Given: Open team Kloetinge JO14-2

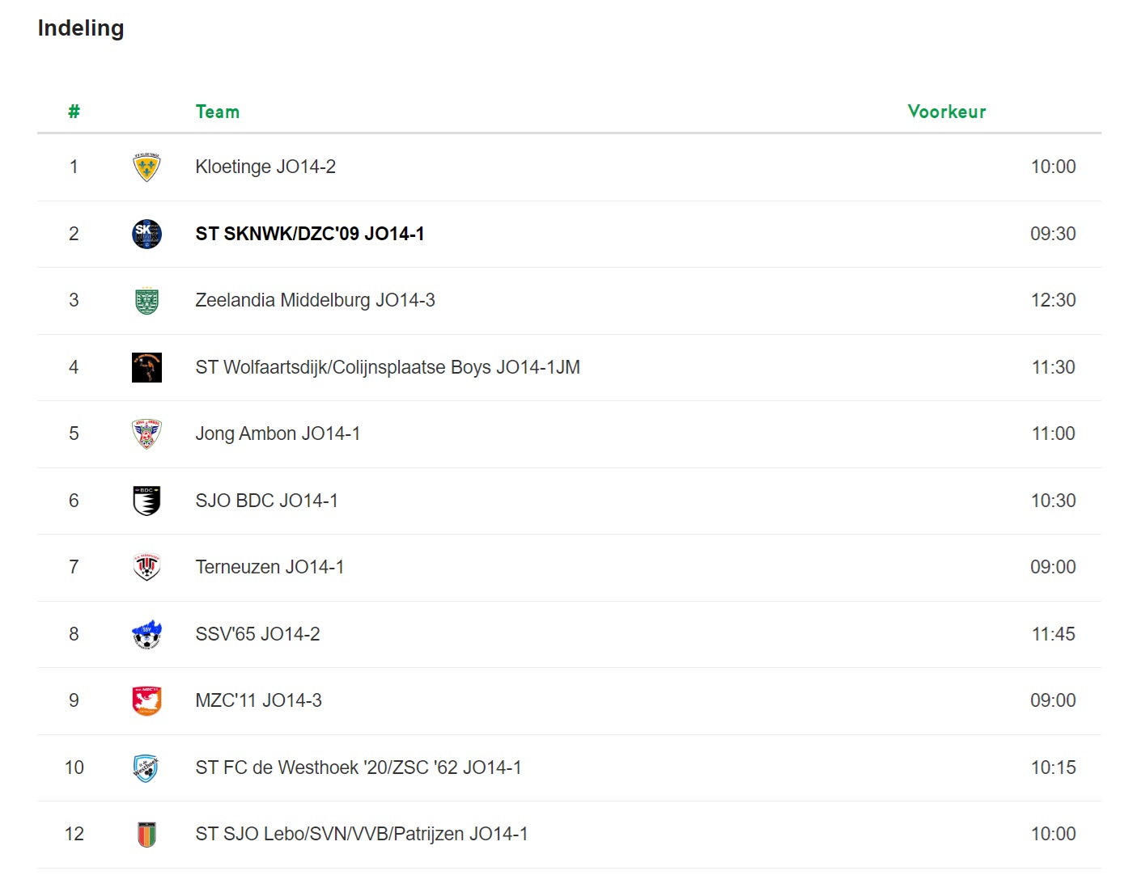Looking at the screenshot, I should click(x=265, y=167).
